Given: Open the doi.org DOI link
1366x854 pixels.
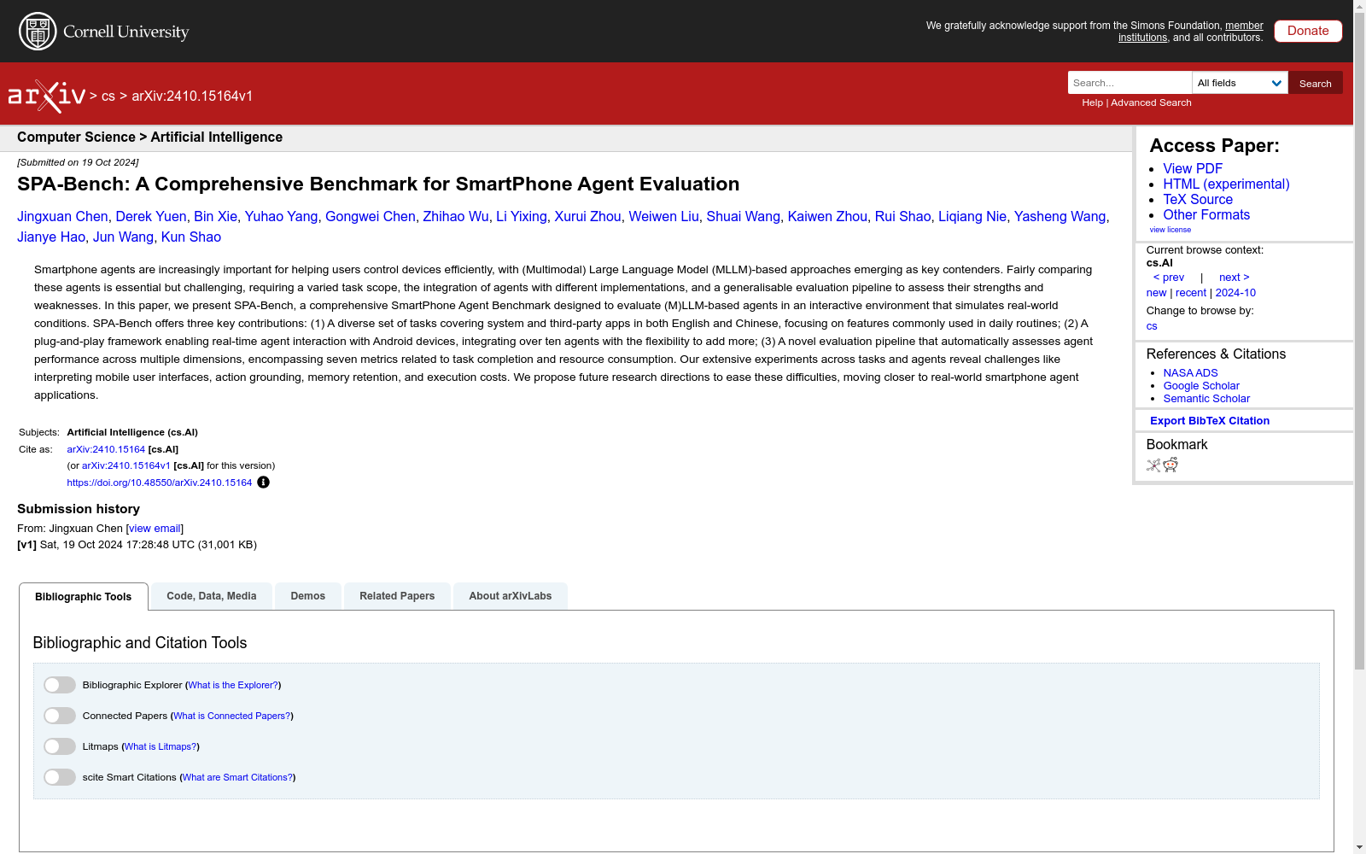Looking at the screenshot, I should click(160, 483).
